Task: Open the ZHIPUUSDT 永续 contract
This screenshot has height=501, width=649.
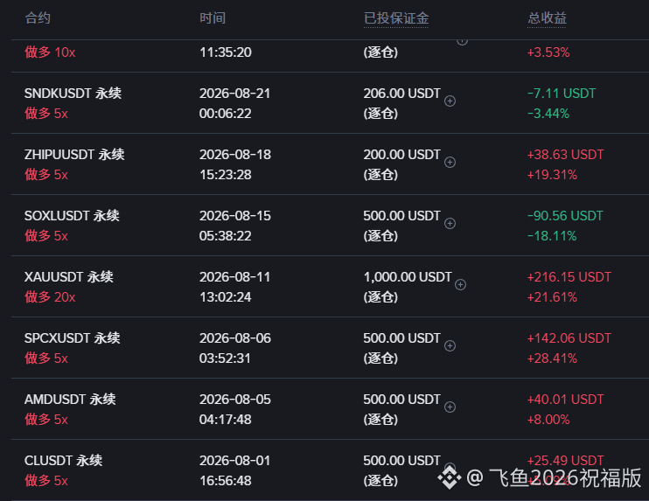Action: click(x=74, y=155)
